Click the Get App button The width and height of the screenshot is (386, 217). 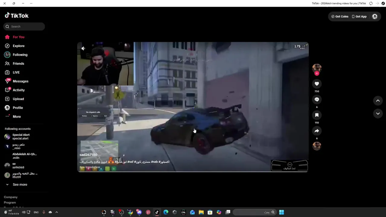pyautogui.click(x=359, y=17)
